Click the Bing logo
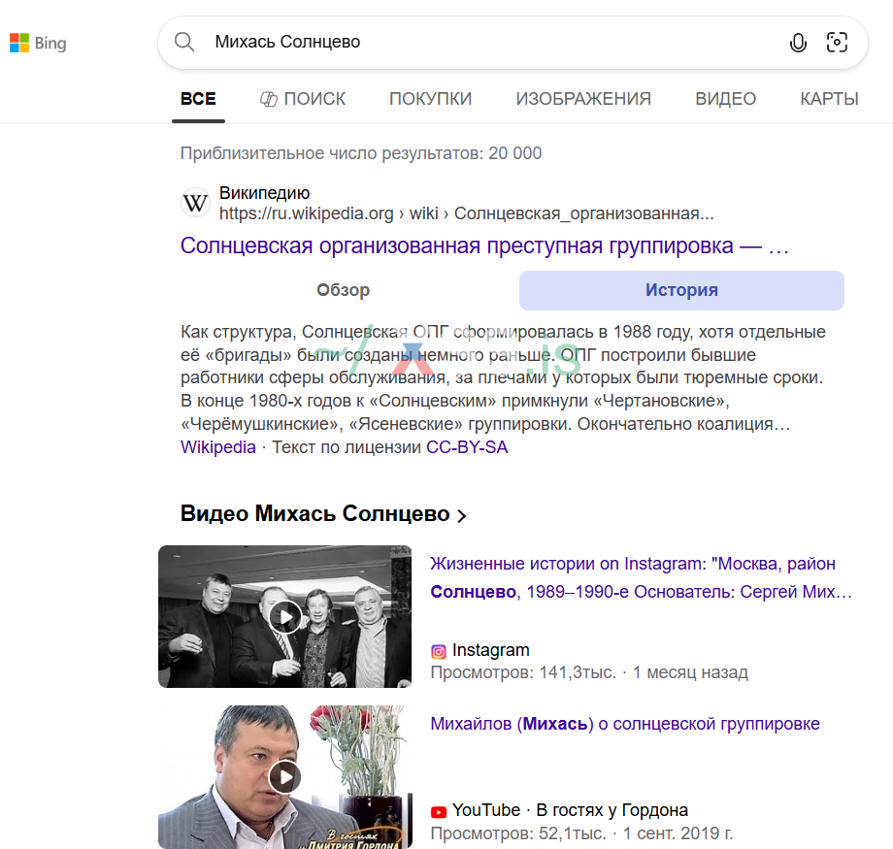This screenshot has height=849, width=893. tap(37, 43)
